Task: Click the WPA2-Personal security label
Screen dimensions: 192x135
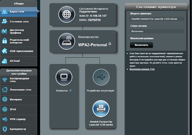Action: pyautogui.click(x=93, y=45)
